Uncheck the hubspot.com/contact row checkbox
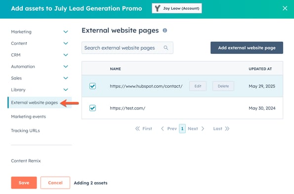294x194 pixels. click(x=92, y=86)
